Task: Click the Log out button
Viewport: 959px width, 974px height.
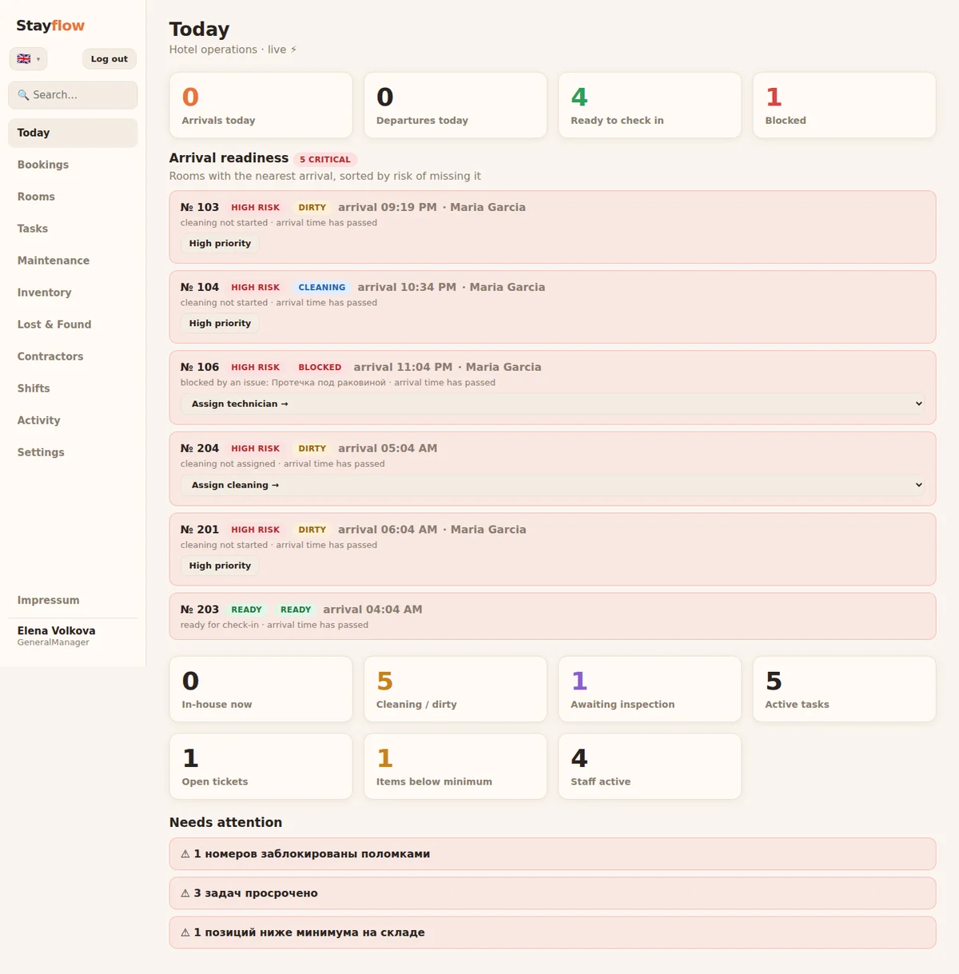Action: 109,59
